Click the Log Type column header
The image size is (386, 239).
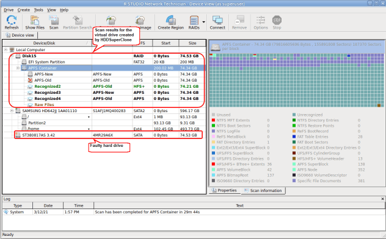coord(18,205)
